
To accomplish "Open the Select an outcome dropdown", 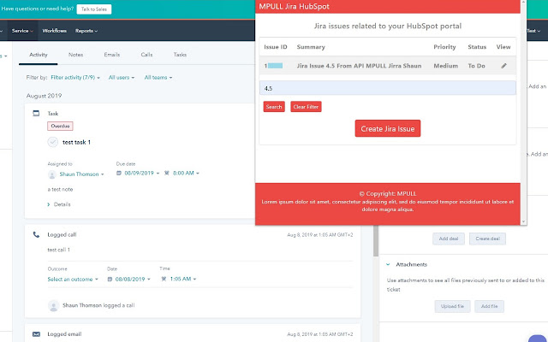I will [x=73, y=280].
